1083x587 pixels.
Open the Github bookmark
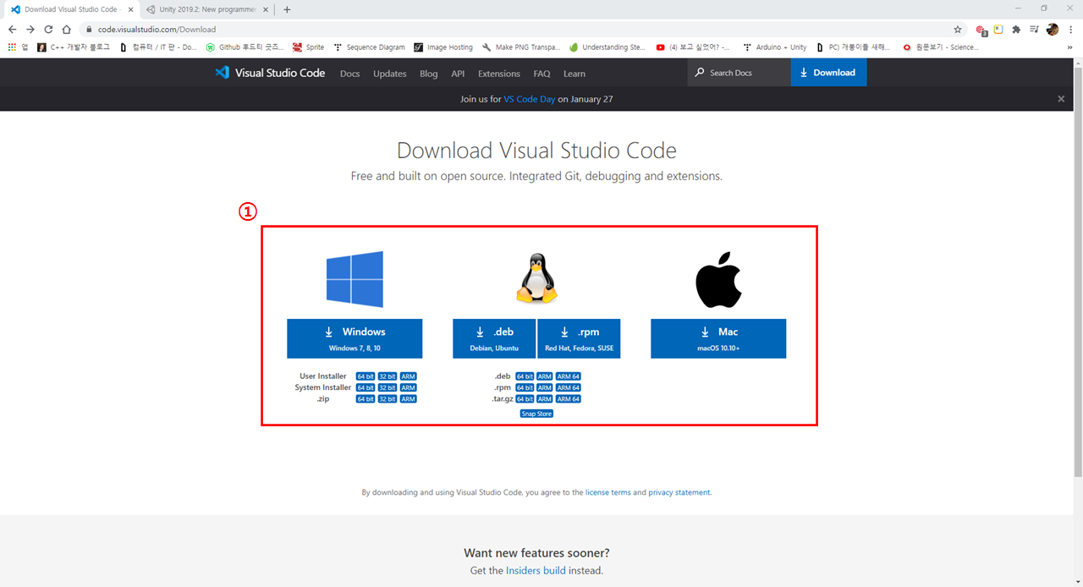(245, 47)
